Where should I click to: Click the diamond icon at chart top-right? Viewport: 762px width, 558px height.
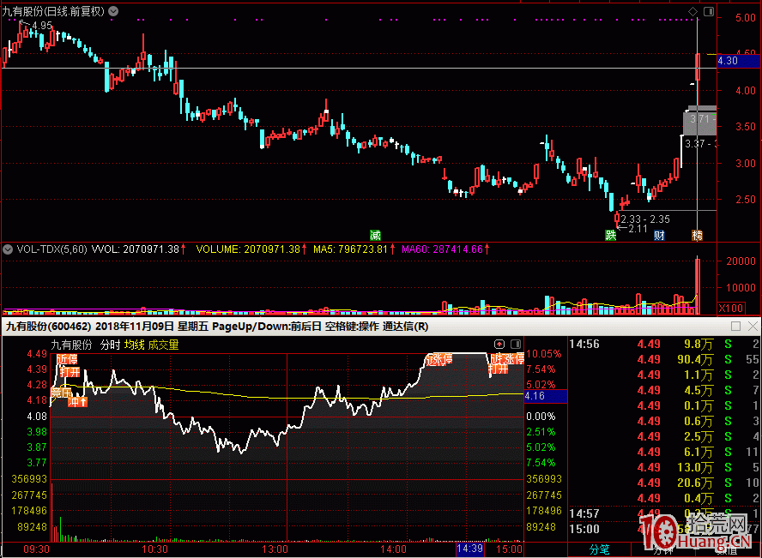tap(692, 11)
